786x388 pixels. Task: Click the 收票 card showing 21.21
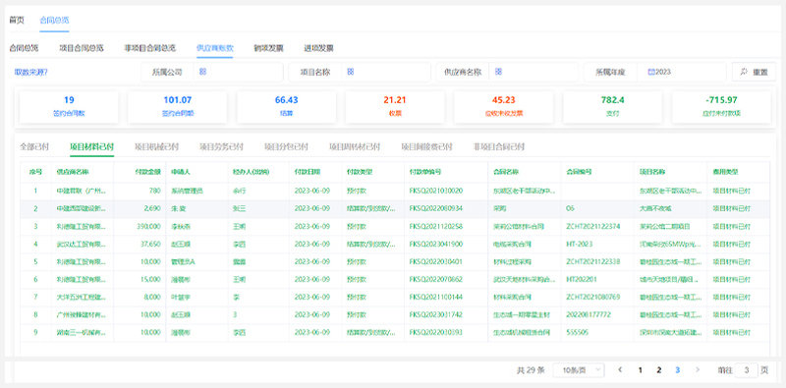395,107
